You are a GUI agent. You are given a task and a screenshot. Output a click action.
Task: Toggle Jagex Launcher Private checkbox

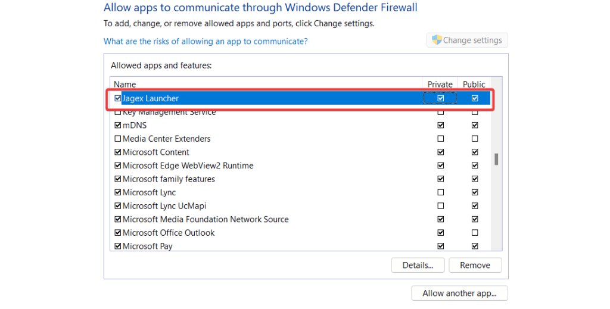(x=440, y=98)
